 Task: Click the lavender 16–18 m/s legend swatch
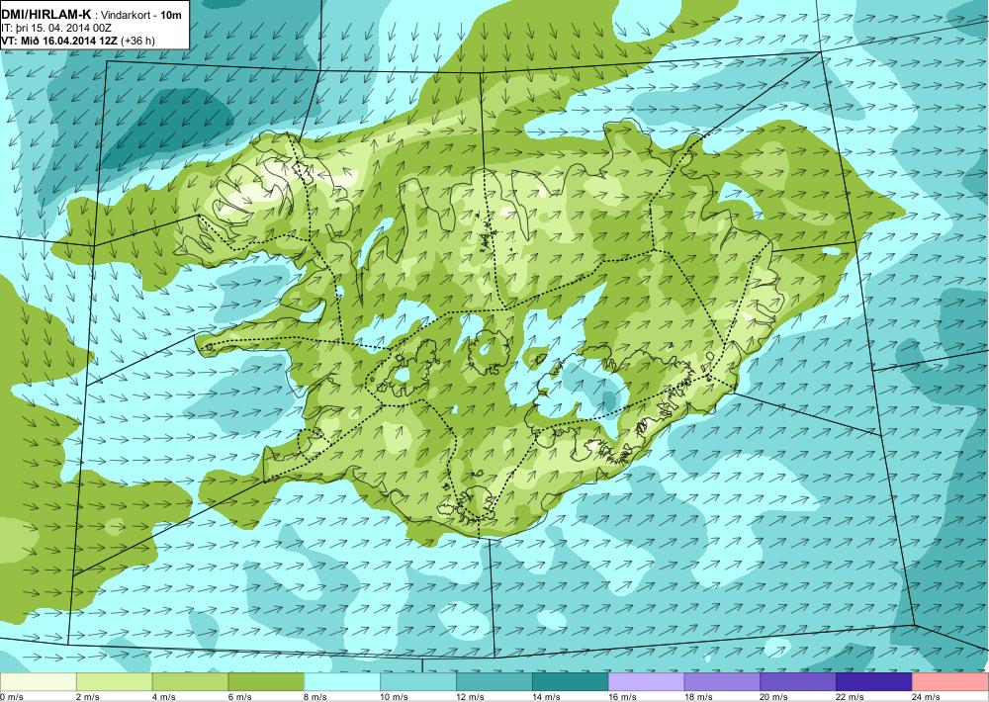[646, 682]
